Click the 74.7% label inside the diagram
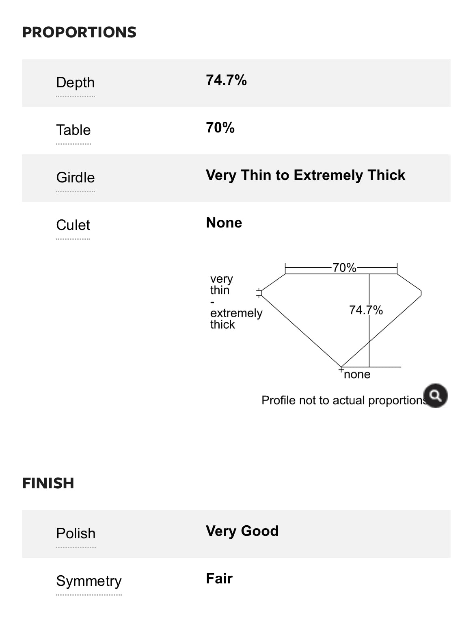Screen dimensions: 475x622 tap(366, 310)
